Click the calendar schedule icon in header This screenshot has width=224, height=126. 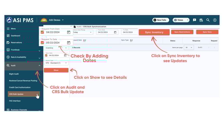pos(201,20)
